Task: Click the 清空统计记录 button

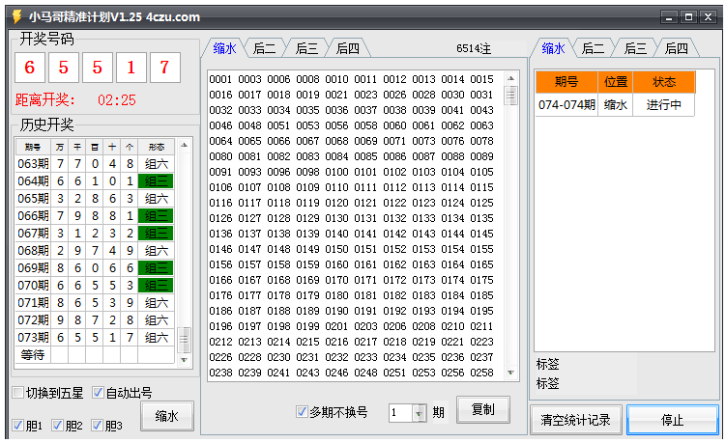Action: pyautogui.click(x=575, y=420)
